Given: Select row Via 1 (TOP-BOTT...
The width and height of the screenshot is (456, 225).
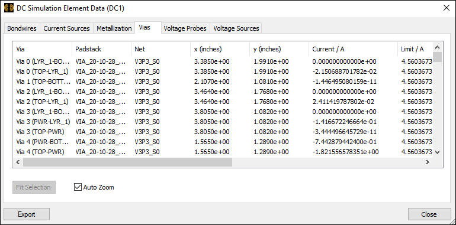Looking at the screenshot, I should [x=223, y=81].
